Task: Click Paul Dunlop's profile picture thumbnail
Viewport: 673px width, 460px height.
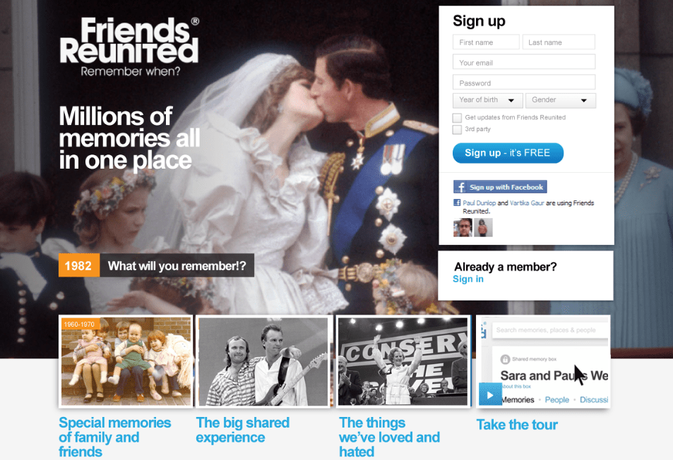Action: pyautogui.click(x=463, y=227)
